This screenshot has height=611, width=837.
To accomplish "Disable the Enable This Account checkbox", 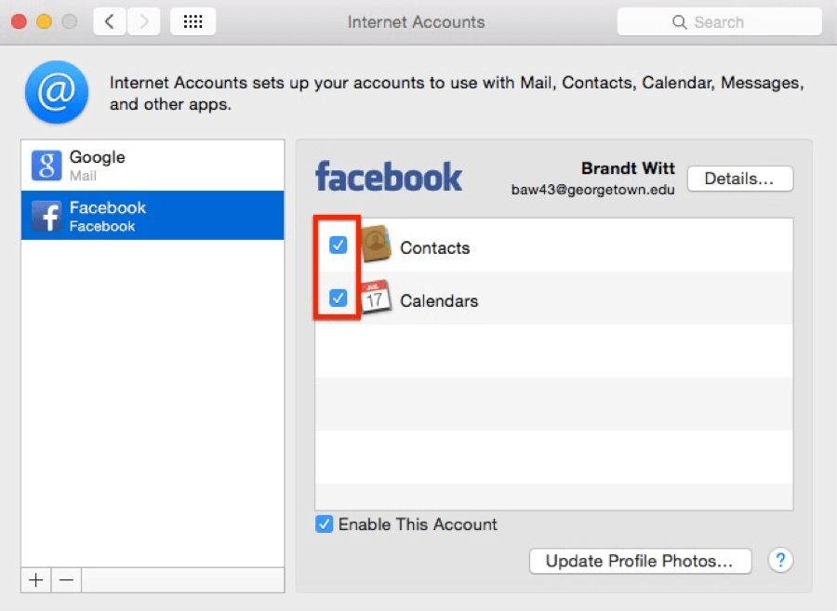I will pos(325,525).
